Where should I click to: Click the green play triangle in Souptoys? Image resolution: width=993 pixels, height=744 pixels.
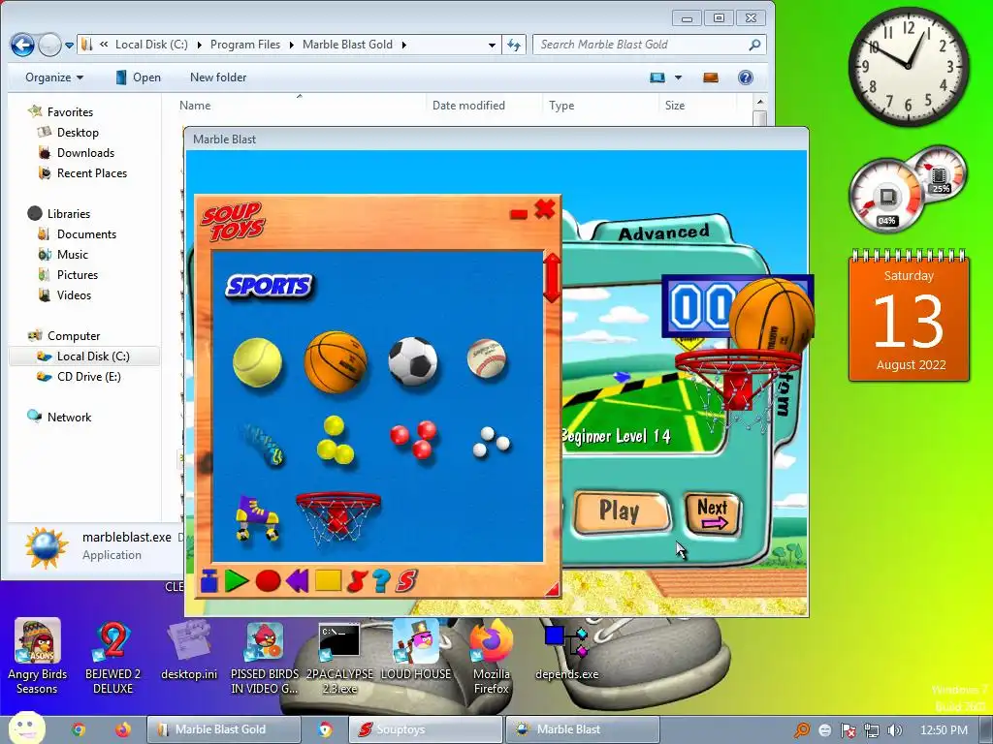pyautogui.click(x=237, y=581)
